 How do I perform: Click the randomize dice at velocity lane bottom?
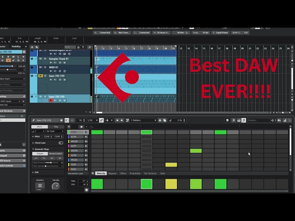coord(87,190)
